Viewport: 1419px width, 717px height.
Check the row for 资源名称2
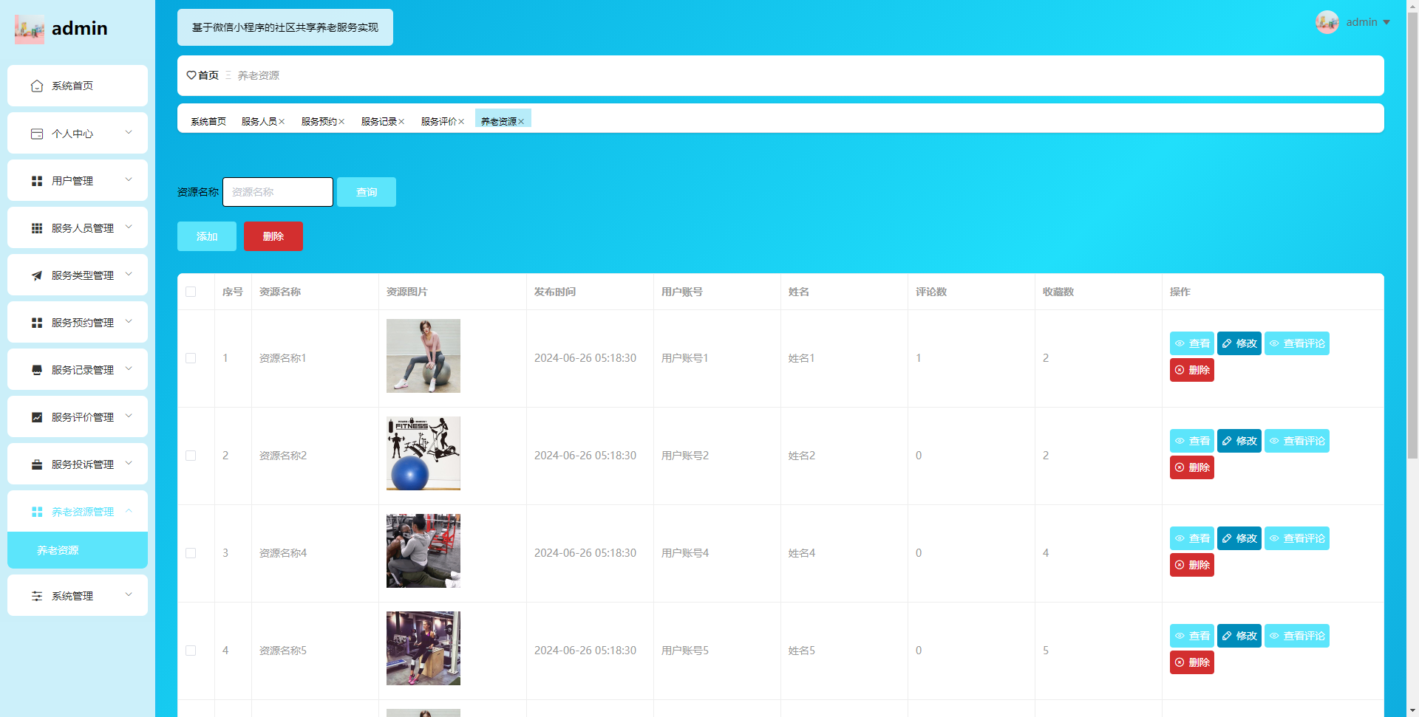click(191, 456)
